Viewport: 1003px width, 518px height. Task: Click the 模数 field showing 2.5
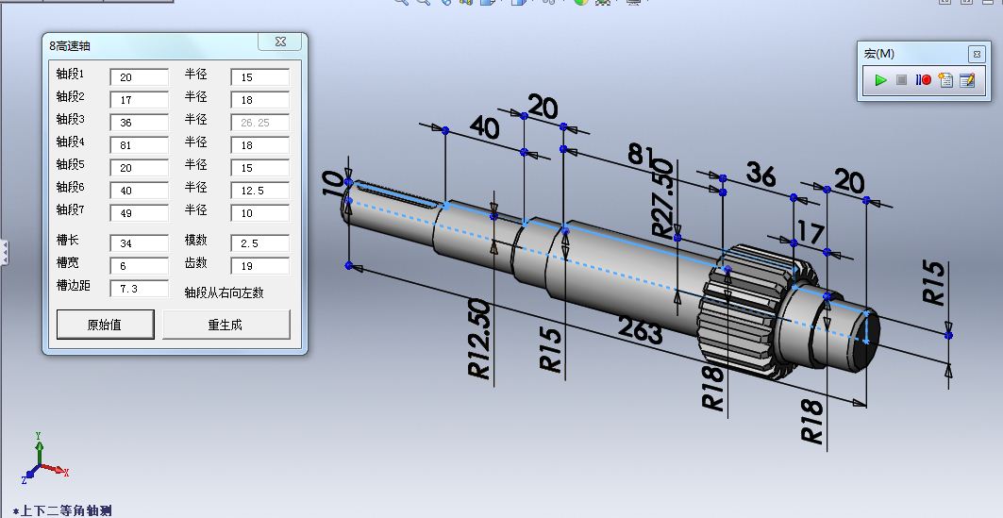259,243
